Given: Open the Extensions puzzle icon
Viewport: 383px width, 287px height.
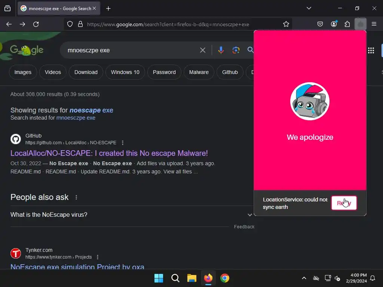Looking at the screenshot, I should pos(347,24).
